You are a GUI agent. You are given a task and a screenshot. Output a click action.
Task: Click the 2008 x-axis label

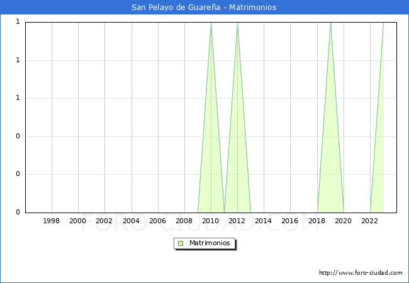184,221
